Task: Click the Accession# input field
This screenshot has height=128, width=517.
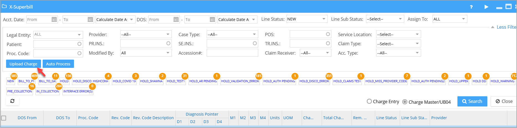Action: pos(232,53)
